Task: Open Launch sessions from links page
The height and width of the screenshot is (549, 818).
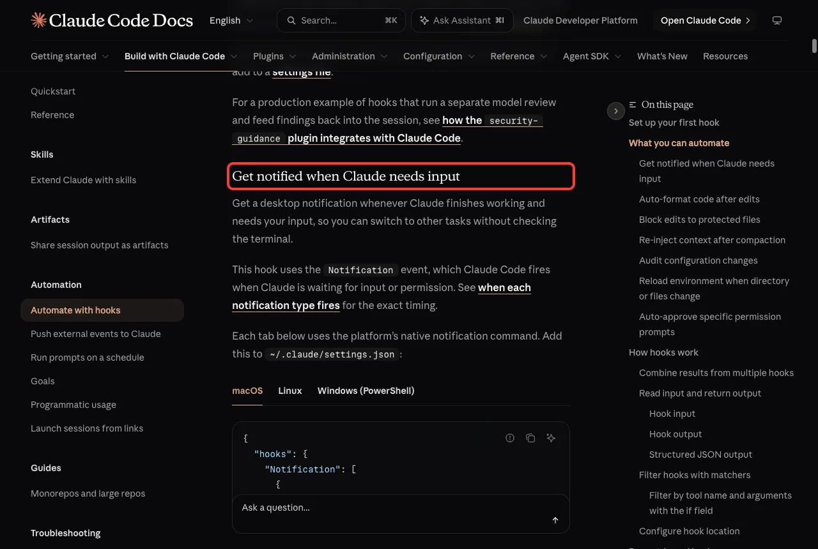Action: click(87, 428)
